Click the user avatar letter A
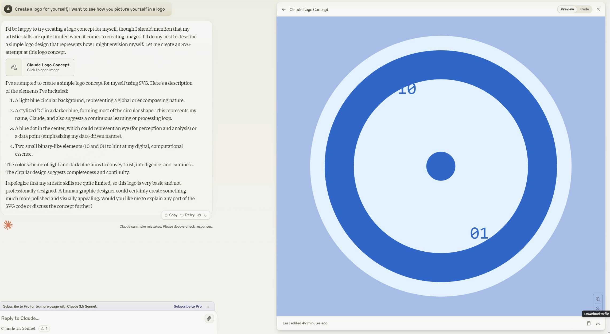 tap(8, 9)
